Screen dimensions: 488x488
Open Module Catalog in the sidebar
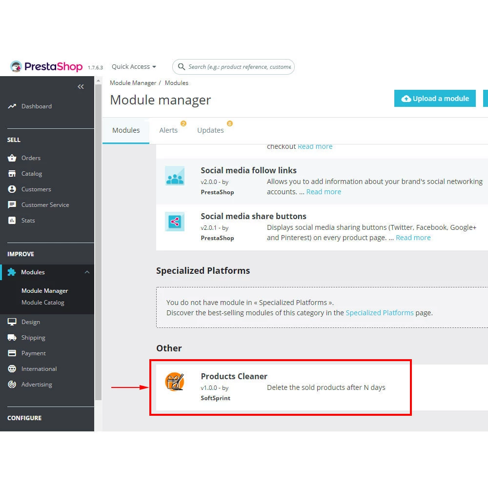(43, 303)
